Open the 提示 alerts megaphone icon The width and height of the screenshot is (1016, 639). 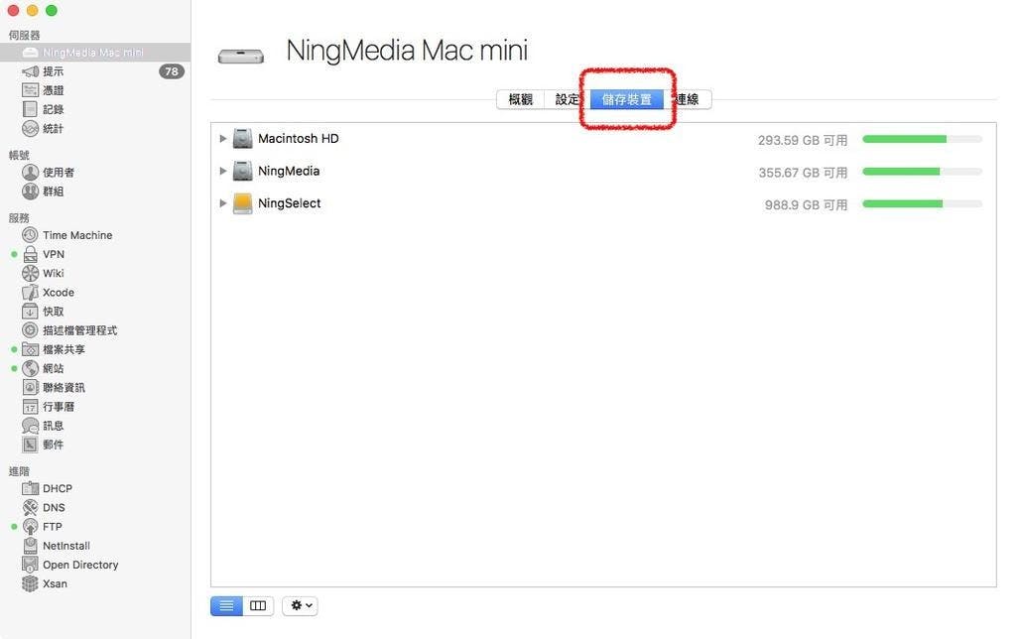(x=31, y=71)
